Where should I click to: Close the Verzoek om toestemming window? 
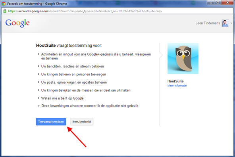pos(227,3)
